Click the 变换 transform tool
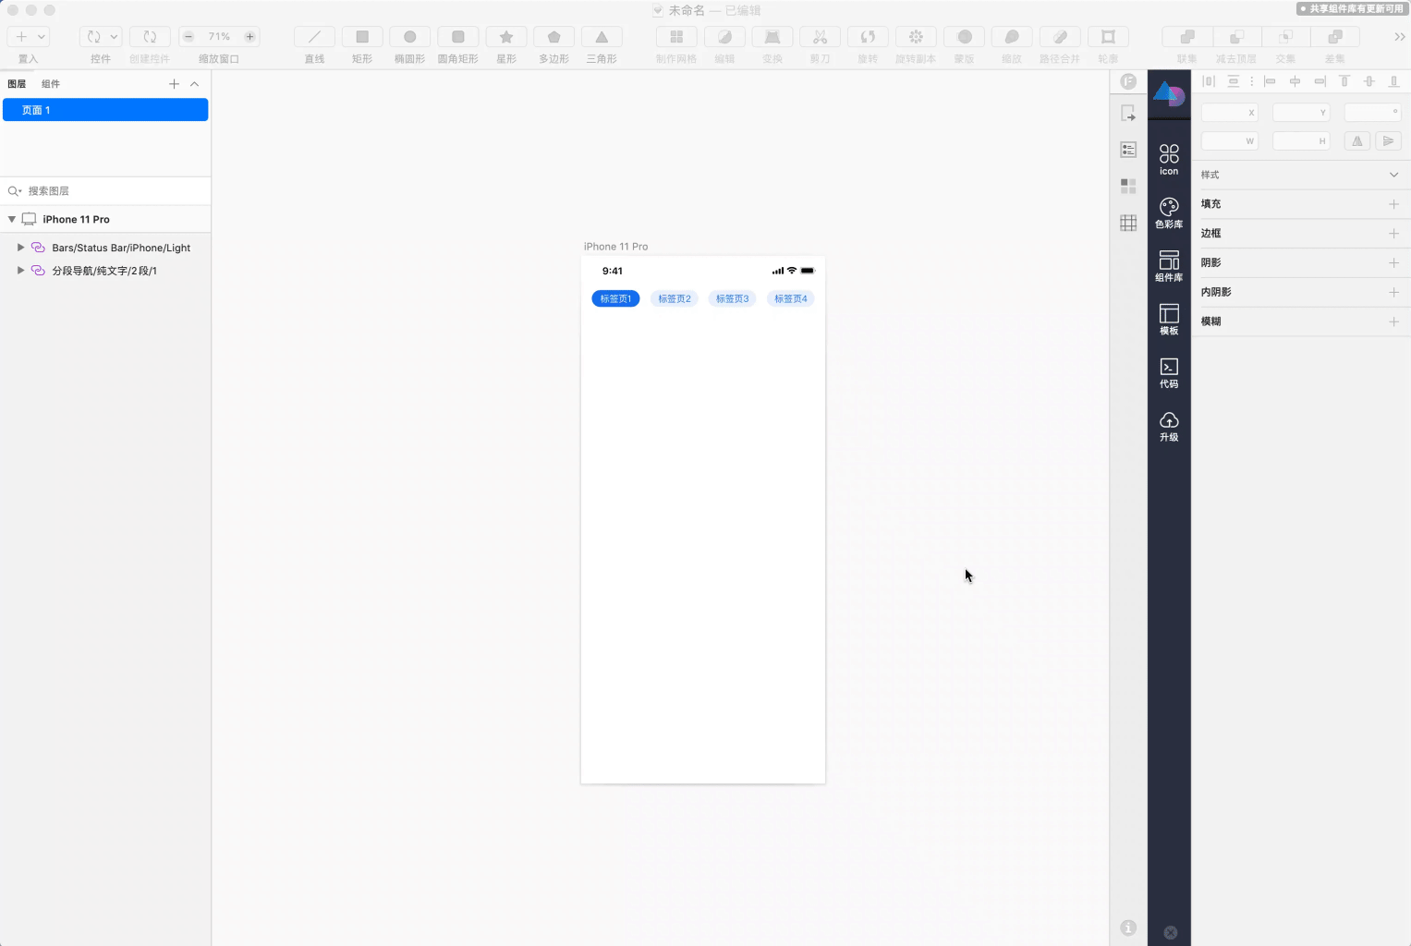This screenshot has height=946, width=1411. pos(772,37)
